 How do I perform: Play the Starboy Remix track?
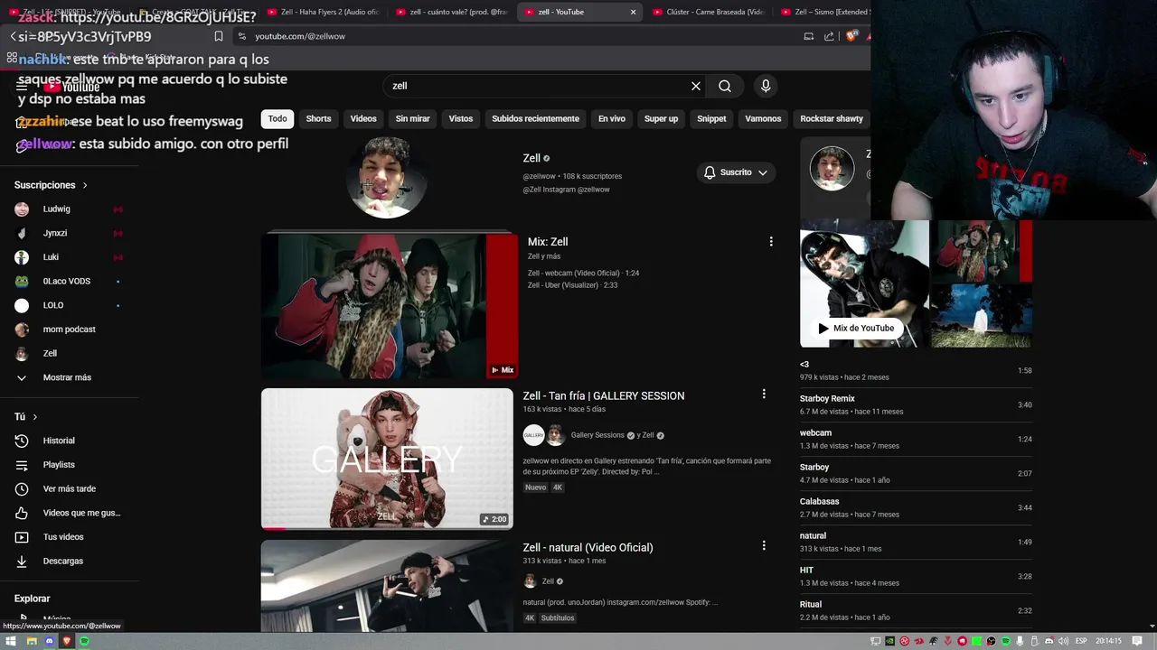tap(916, 404)
